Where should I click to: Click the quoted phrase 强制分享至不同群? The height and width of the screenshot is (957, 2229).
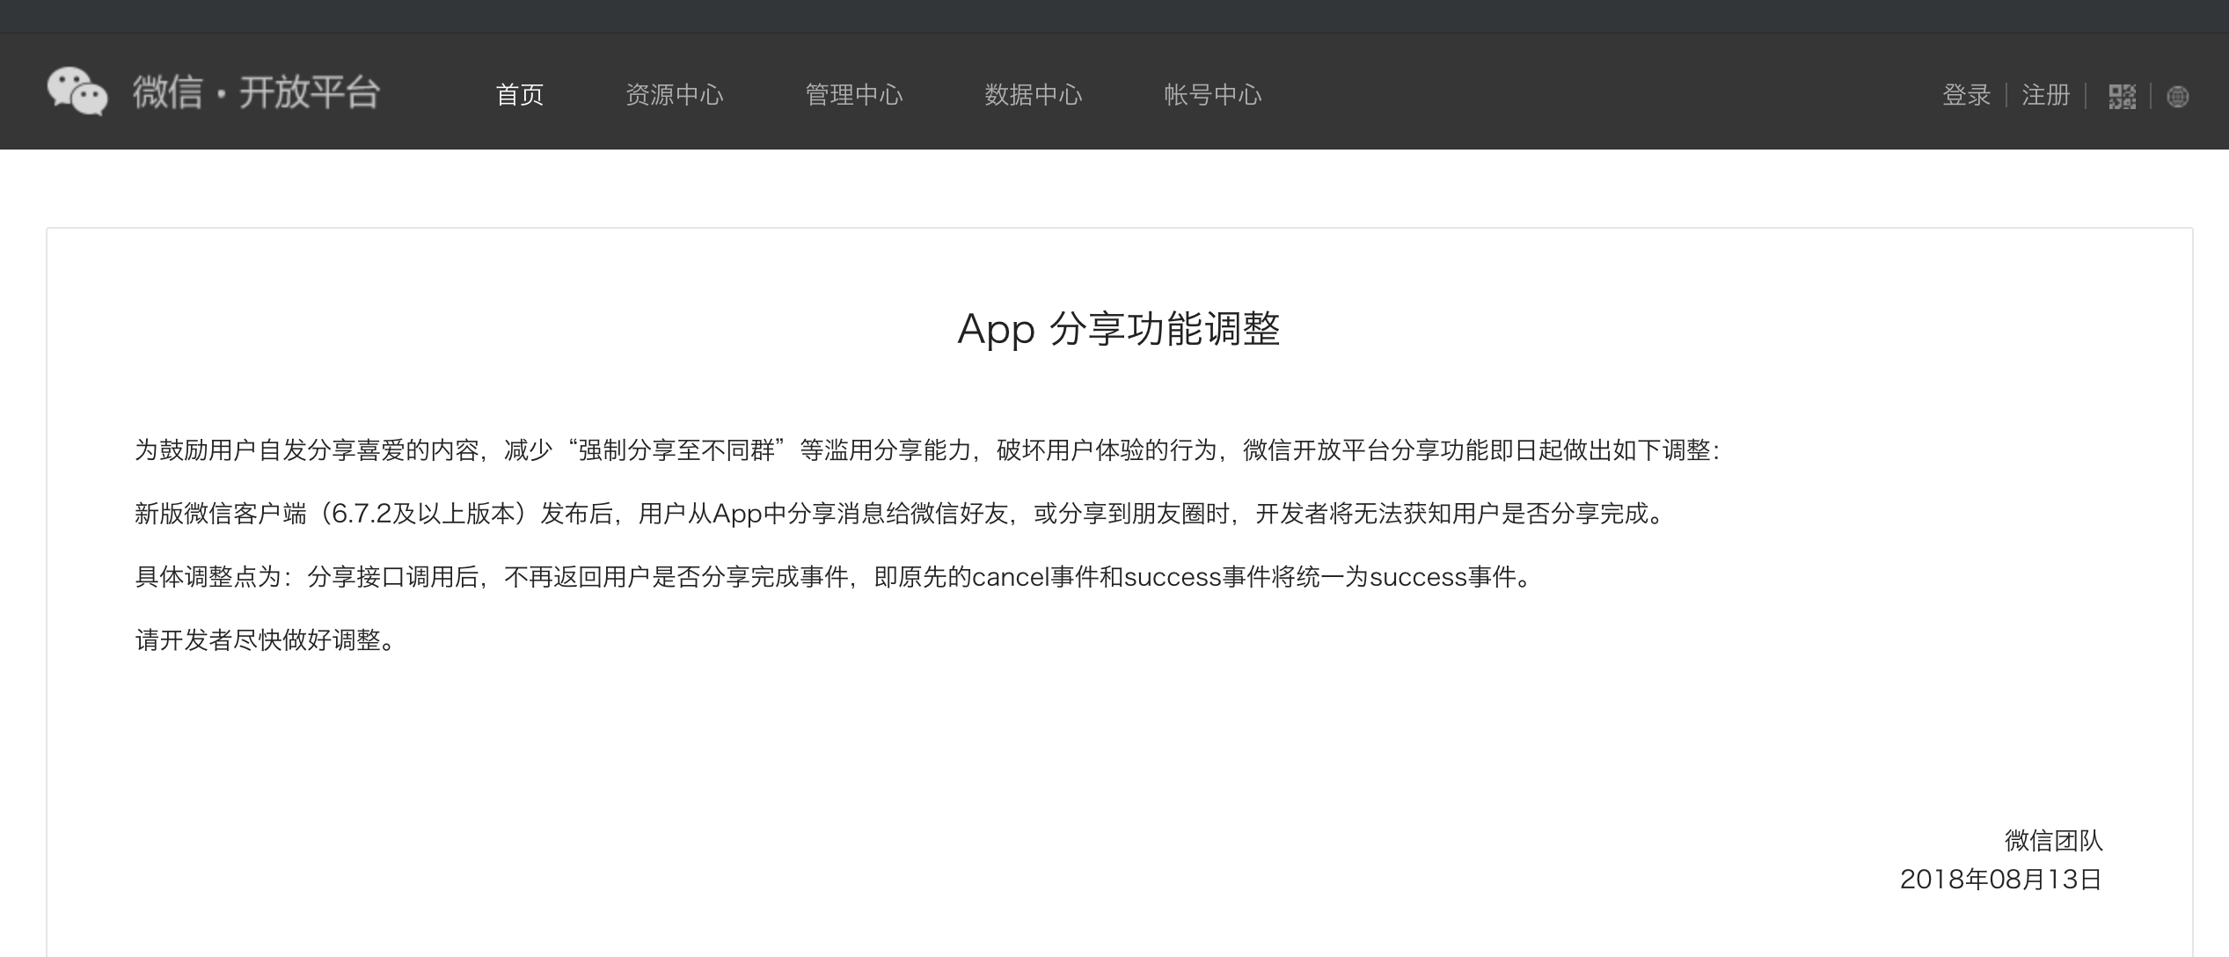tap(676, 450)
